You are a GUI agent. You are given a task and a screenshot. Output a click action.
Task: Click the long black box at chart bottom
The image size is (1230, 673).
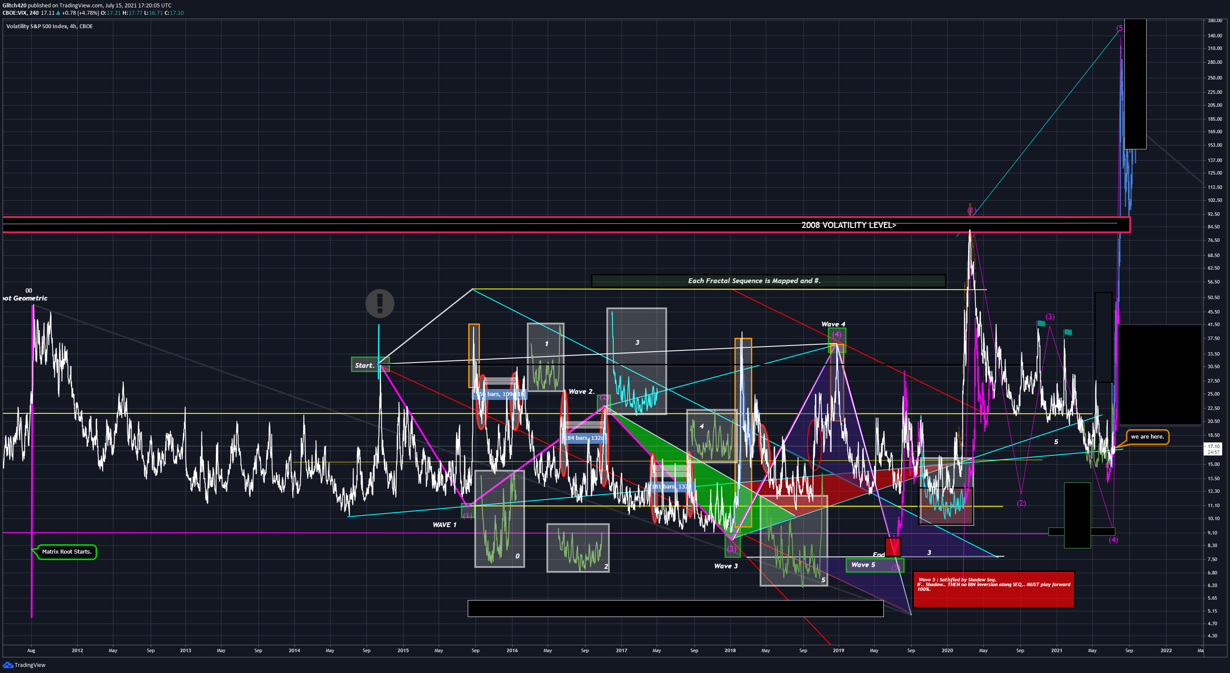(676, 609)
